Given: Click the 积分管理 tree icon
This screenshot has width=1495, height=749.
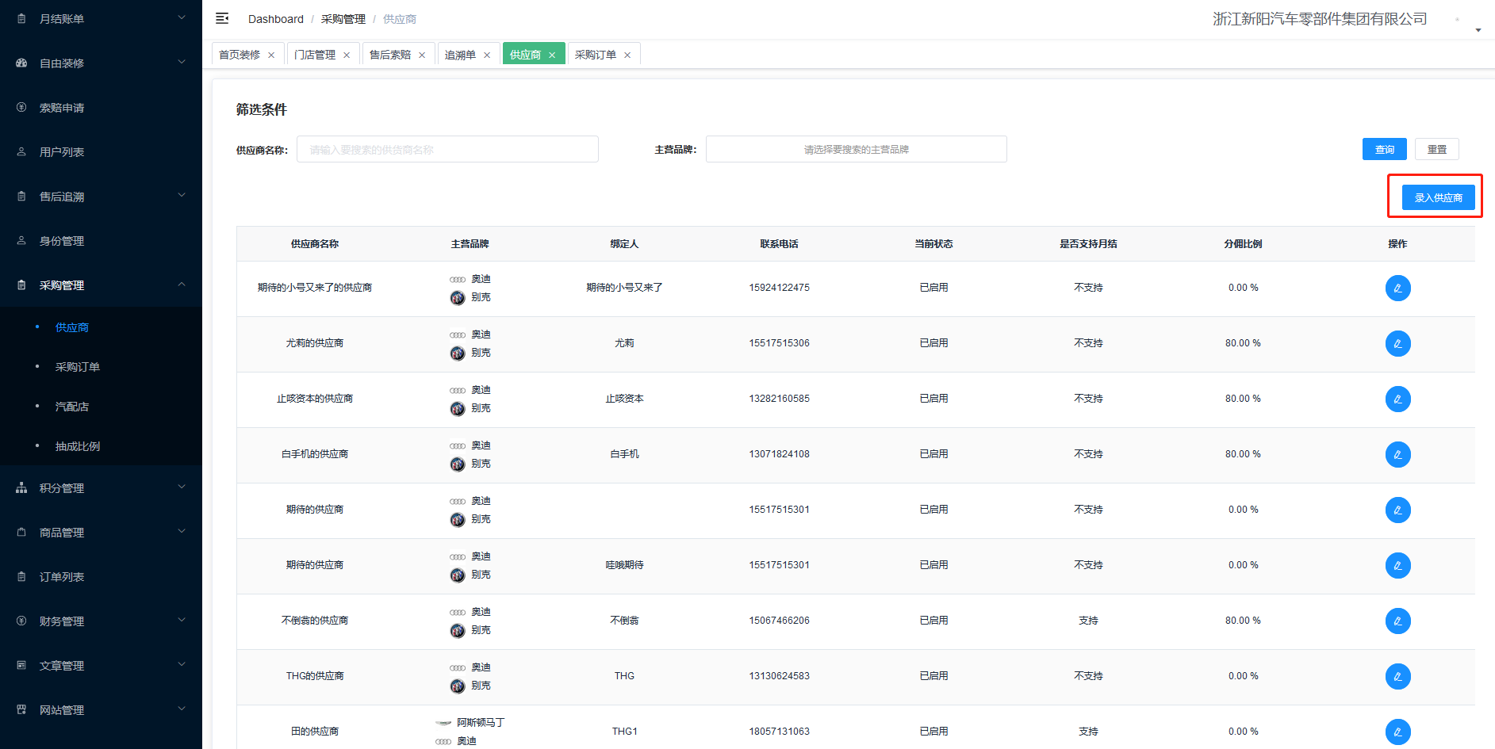Looking at the screenshot, I should [x=21, y=487].
